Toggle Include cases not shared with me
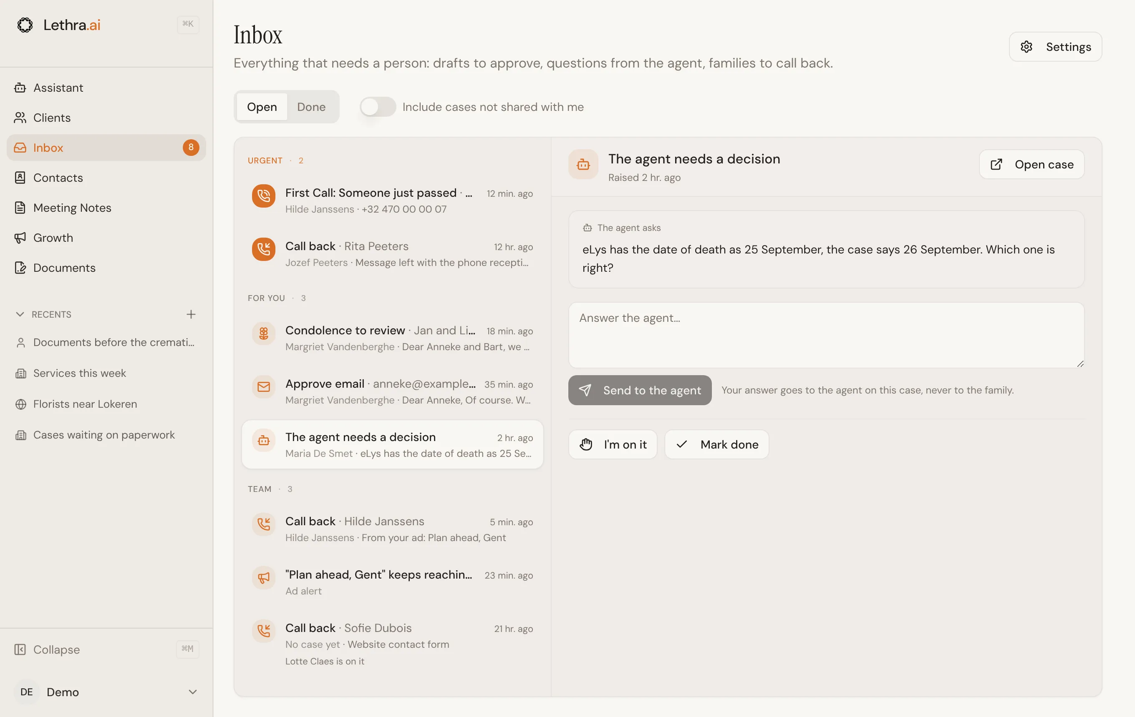Screen dimensions: 1135x717 (378, 107)
